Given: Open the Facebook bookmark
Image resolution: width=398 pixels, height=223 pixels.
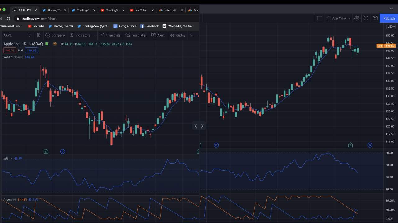Looking at the screenshot, I should tap(149, 26).
